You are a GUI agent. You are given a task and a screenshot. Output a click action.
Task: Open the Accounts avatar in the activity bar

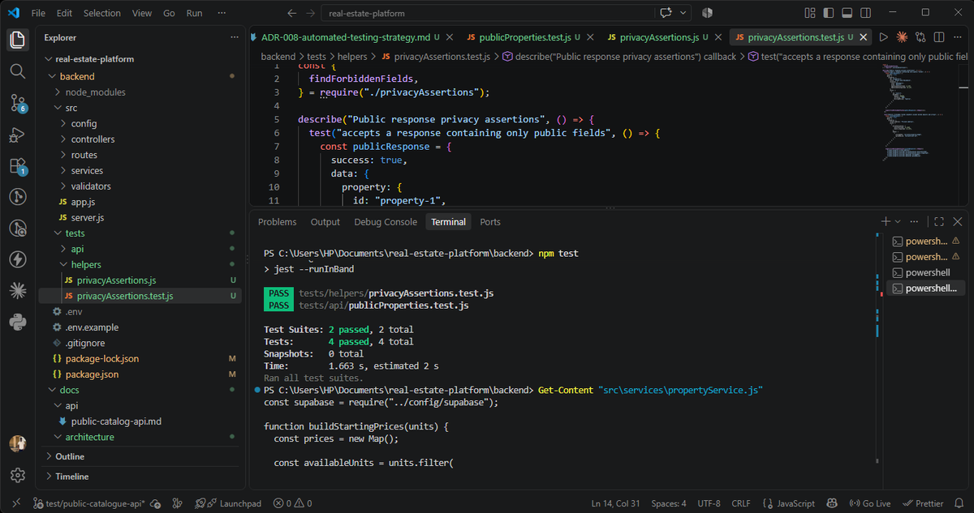pos(18,443)
